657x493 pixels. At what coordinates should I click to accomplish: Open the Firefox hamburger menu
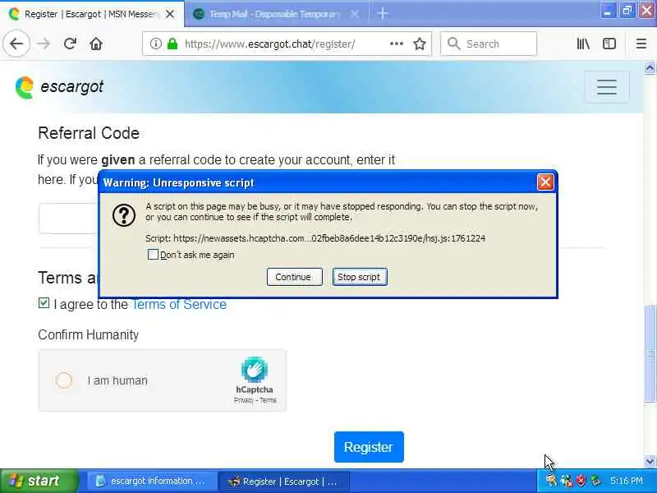point(641,44)
